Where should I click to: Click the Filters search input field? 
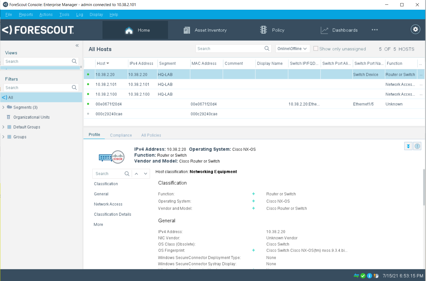pyautogui.click(x=38, y=88)
